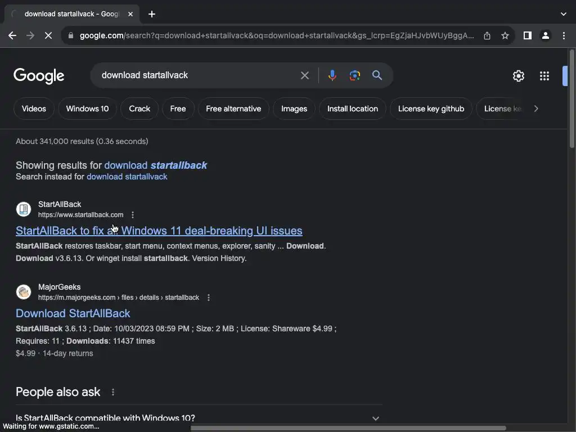Click the horizontal page scrollbar

(x=348, y=428)
